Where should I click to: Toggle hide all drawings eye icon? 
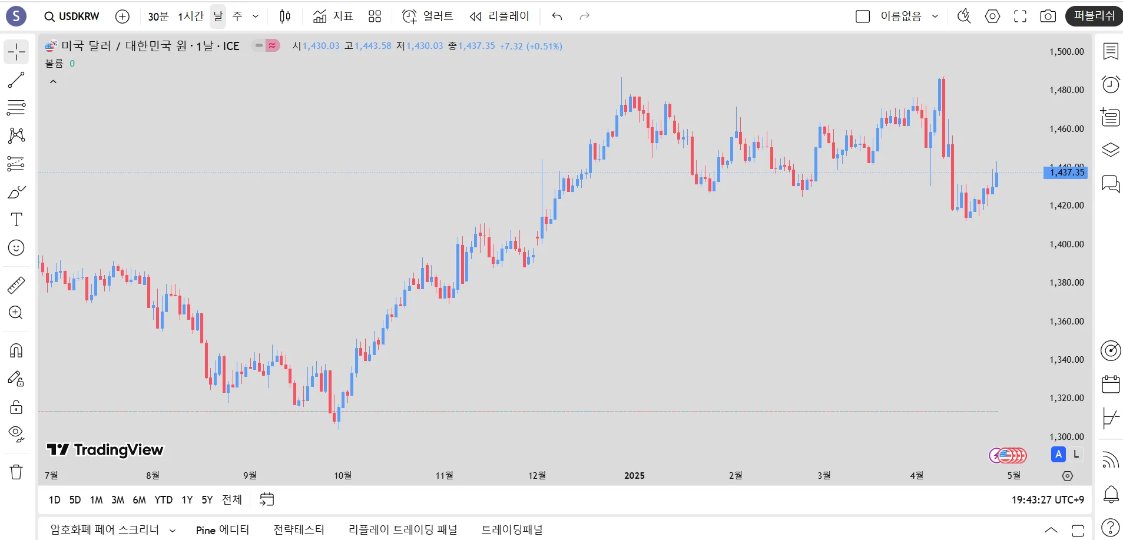[16, 434]
